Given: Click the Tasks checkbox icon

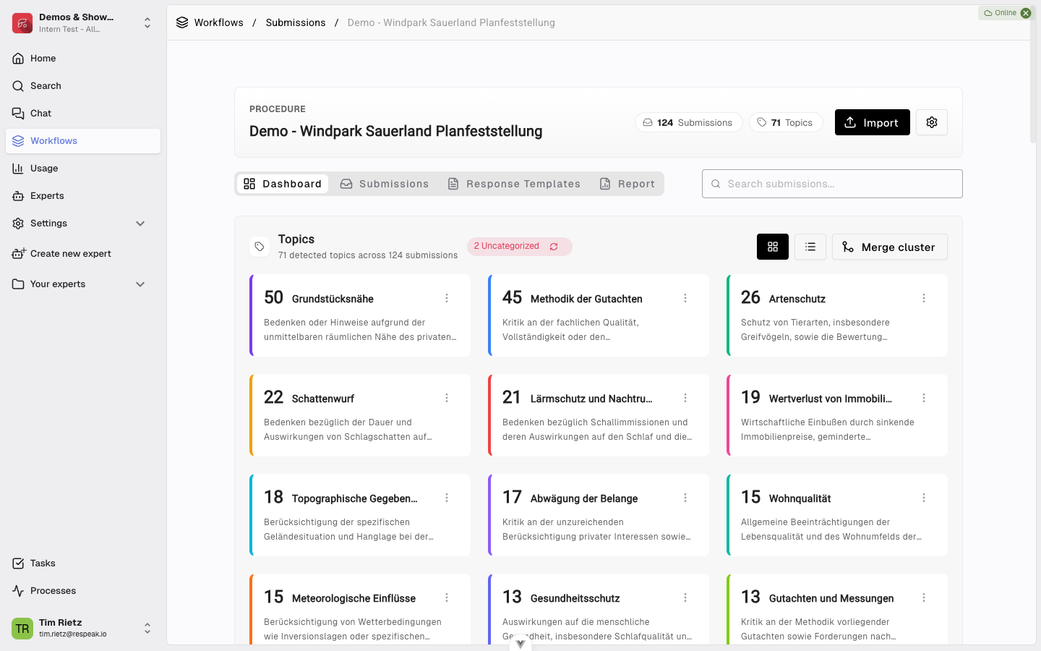Looking at the screenshot, I should [18, 563].
